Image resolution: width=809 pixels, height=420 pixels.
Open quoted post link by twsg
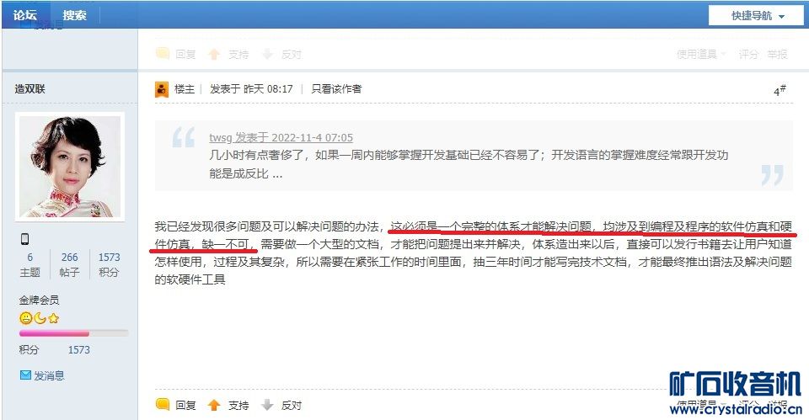pyautogui.click(x=281, y=137)
